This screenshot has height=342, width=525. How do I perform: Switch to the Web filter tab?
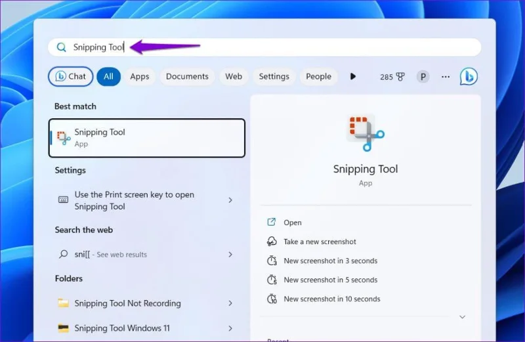(x=234, y=76)
